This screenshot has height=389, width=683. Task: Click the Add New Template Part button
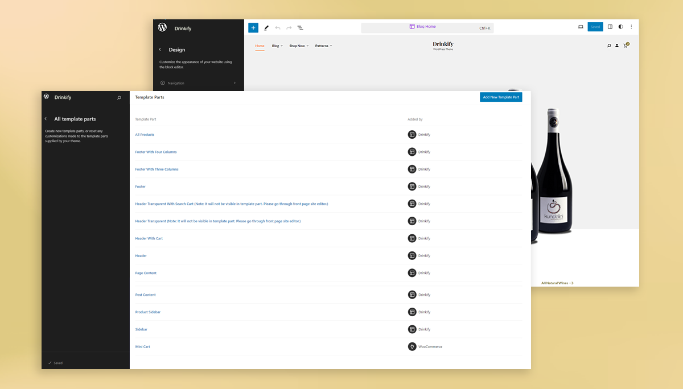(x=501, y=97)
